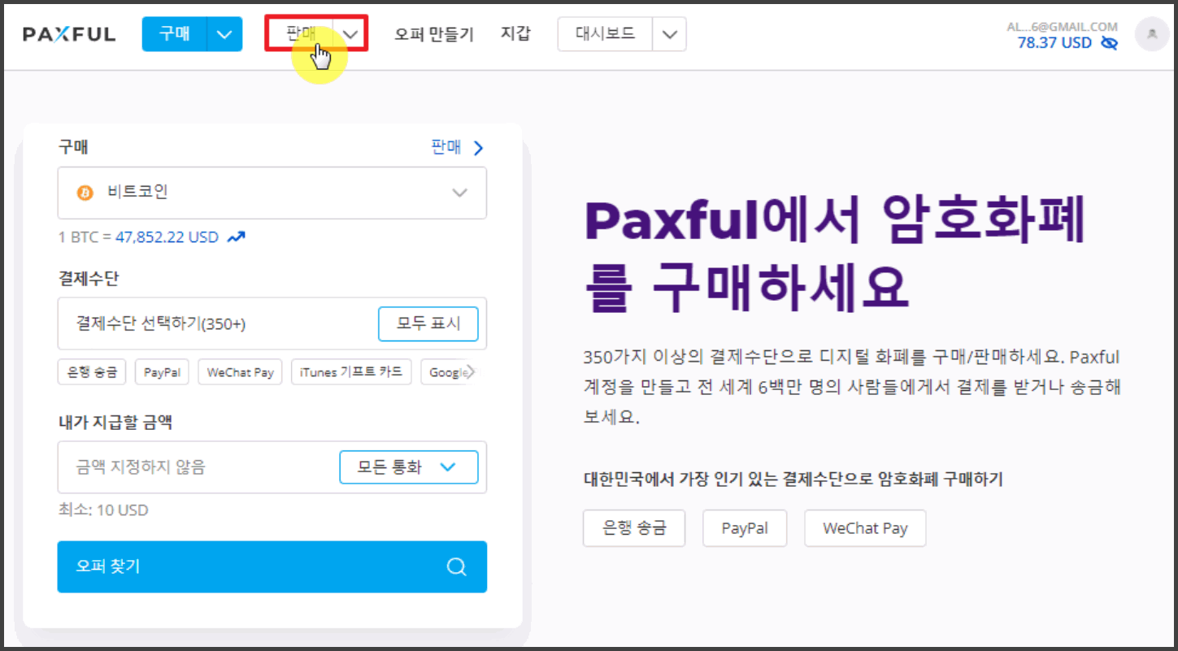Select the 은행 송금 payment chip
1178x651 pixels.
pyautogui.click(x=91, y=371)
